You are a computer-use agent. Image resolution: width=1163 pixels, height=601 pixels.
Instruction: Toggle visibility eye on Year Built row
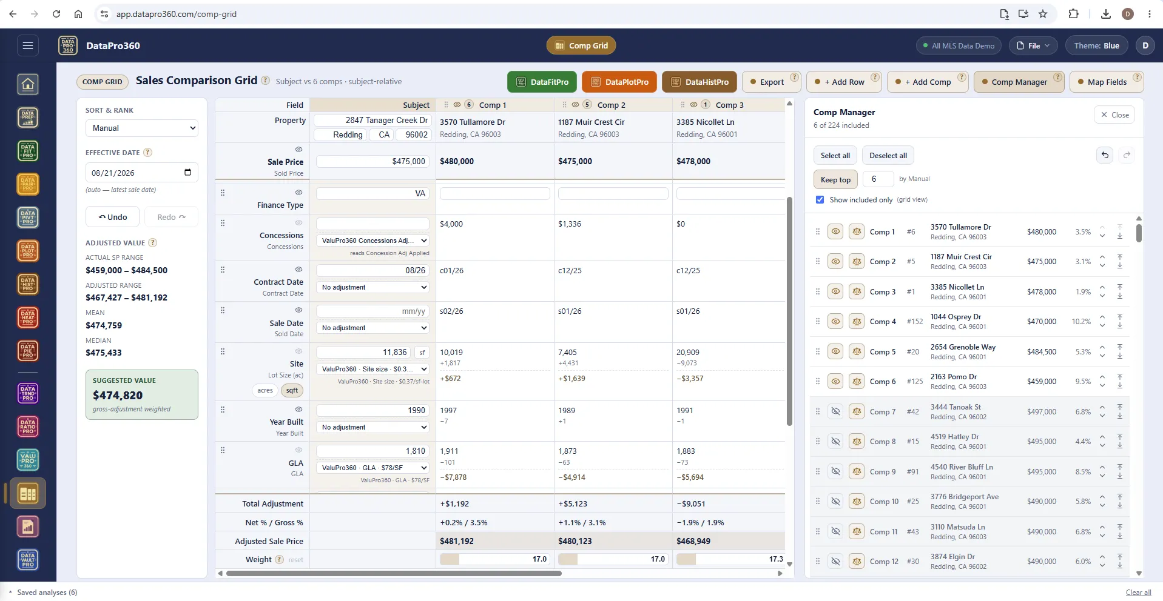298,409
